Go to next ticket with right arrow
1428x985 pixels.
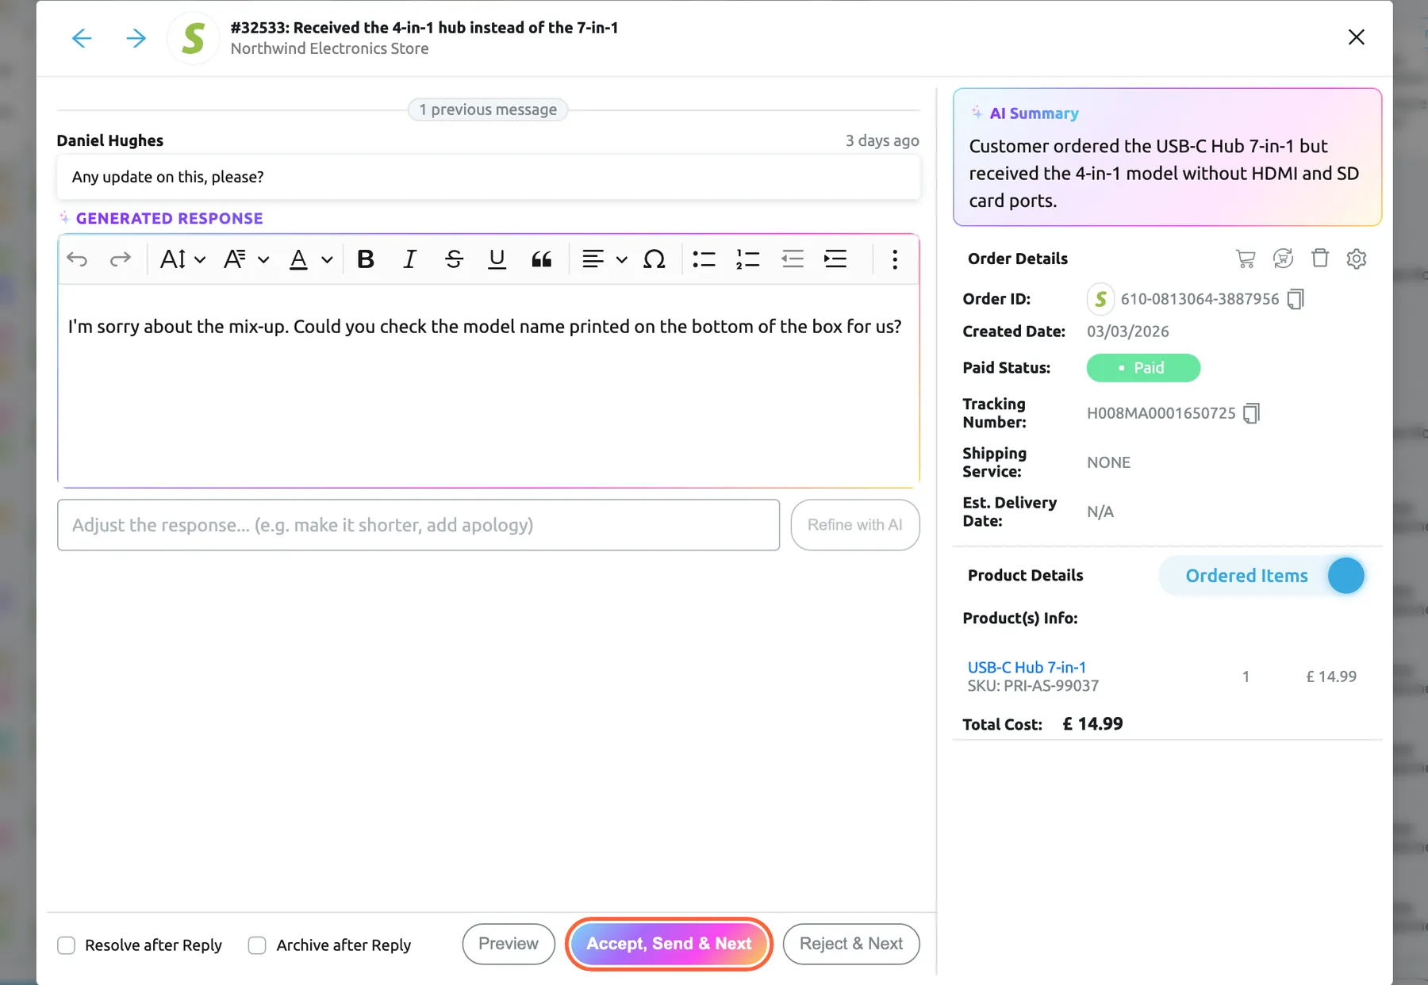pos(136,38)
